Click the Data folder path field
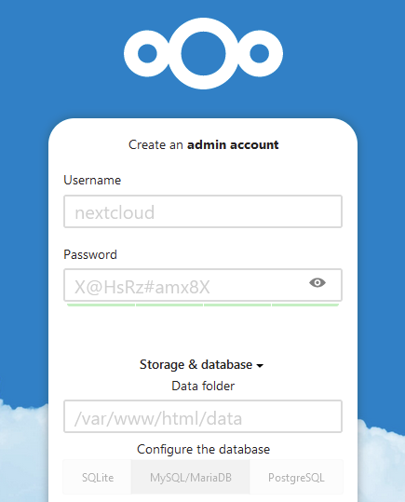 pyautogui.click(x=203, y=416)
